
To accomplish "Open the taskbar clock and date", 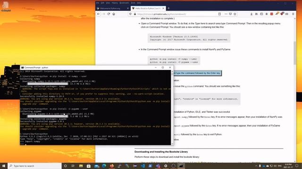I will pyautogui.click(x=288, y=166).
